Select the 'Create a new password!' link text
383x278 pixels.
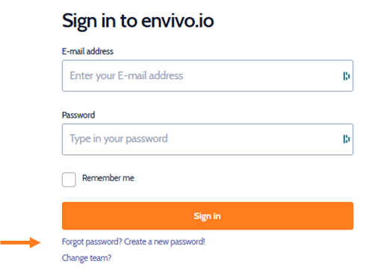(164, 241)
